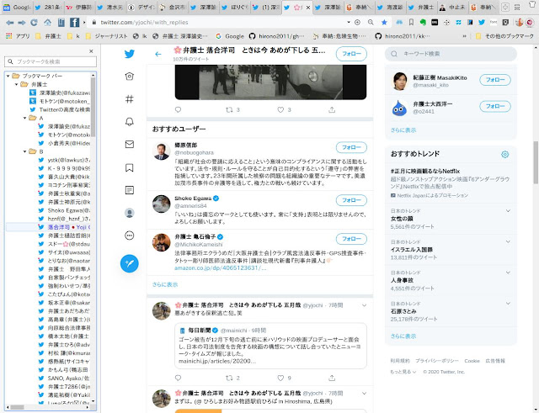
Task: Open dropdown on イスラエル入国罪 trend
Action: pyautogui.click(x=508, y=241)
